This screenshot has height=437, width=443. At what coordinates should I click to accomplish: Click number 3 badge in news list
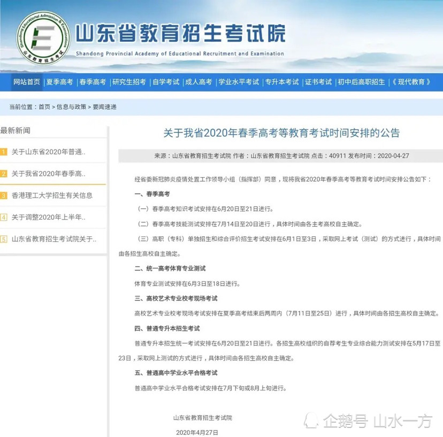pyautogui.click(x=4, y=195)
